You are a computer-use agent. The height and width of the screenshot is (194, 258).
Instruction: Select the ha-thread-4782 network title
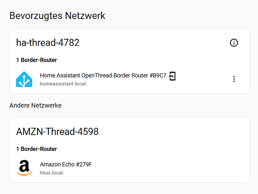48,43
